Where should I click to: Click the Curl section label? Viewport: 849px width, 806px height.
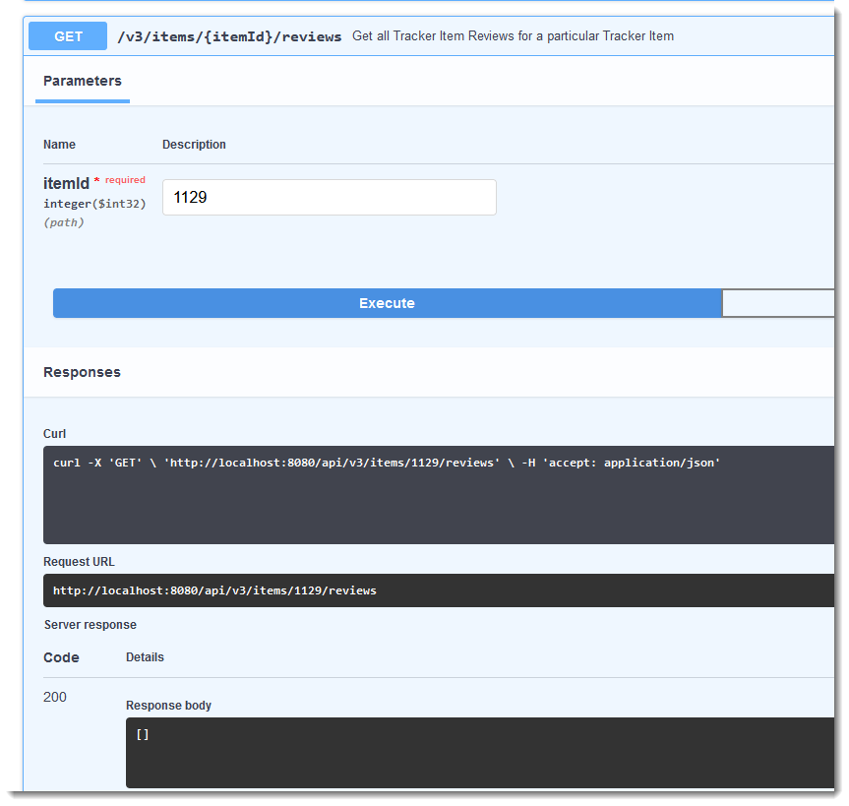click(53, 433)
